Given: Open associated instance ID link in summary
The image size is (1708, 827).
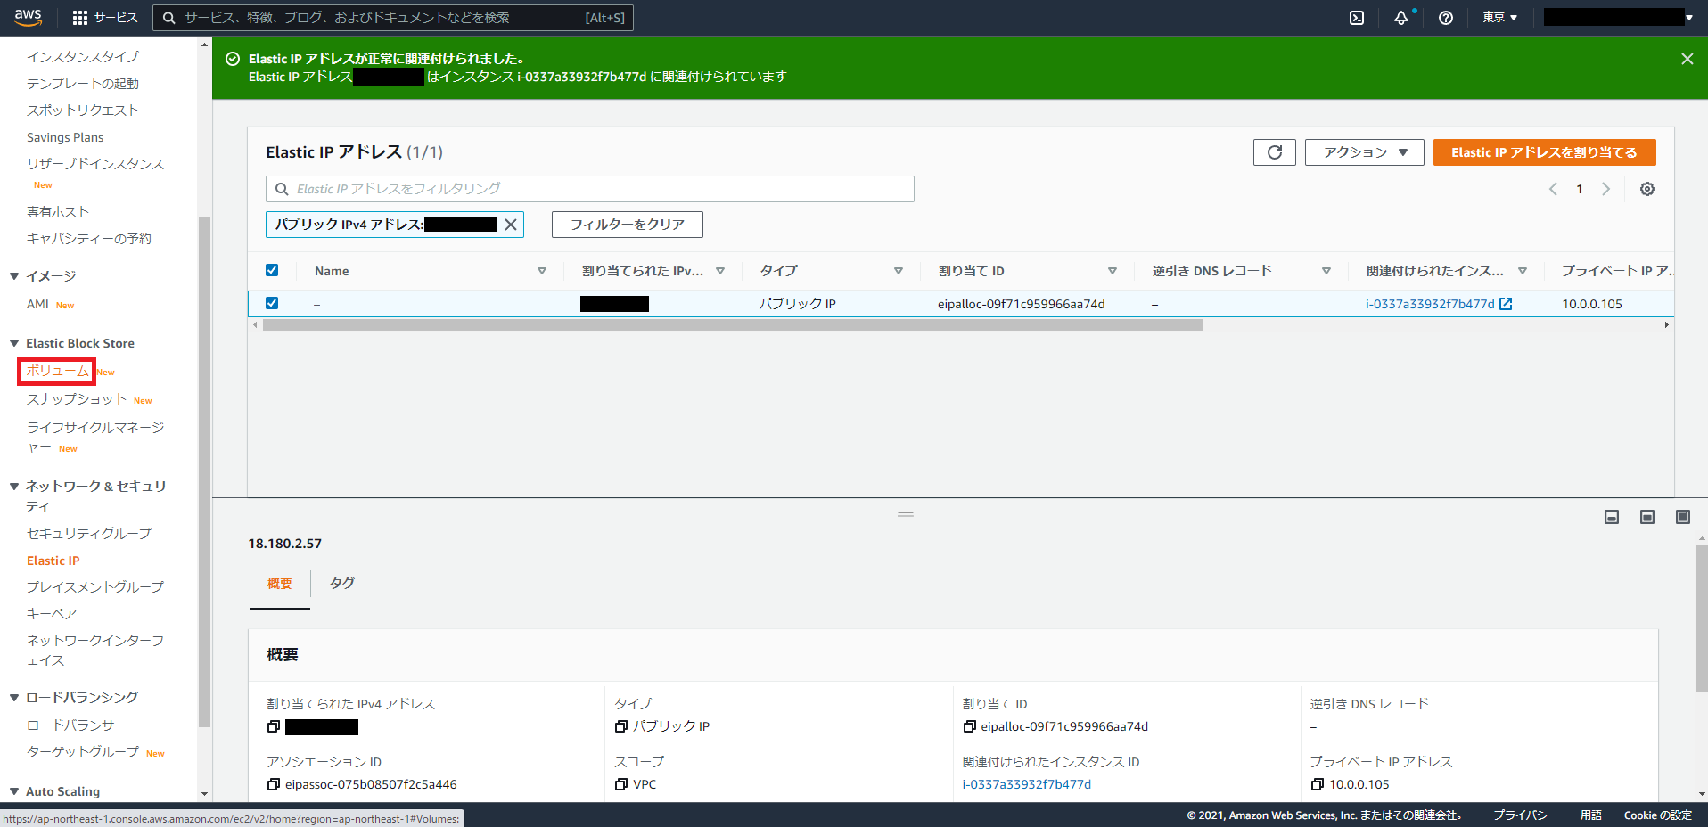Looking at the screenshot, I should [1027, 785].
